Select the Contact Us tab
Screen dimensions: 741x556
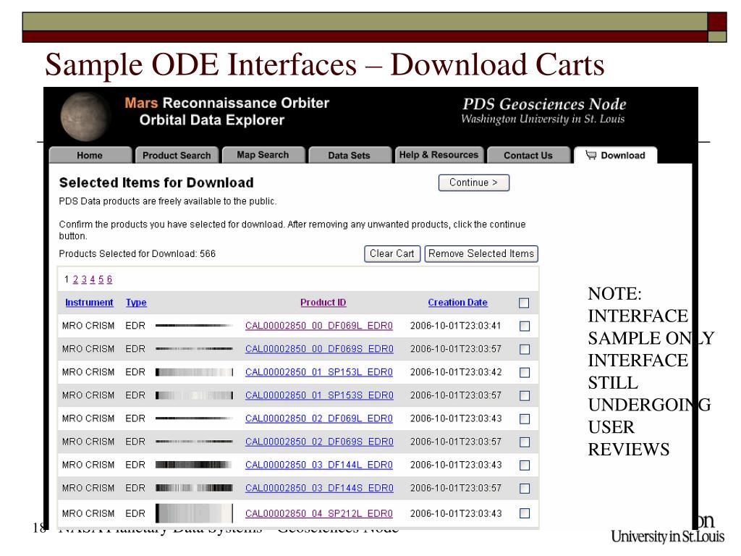tap(528, 155)
